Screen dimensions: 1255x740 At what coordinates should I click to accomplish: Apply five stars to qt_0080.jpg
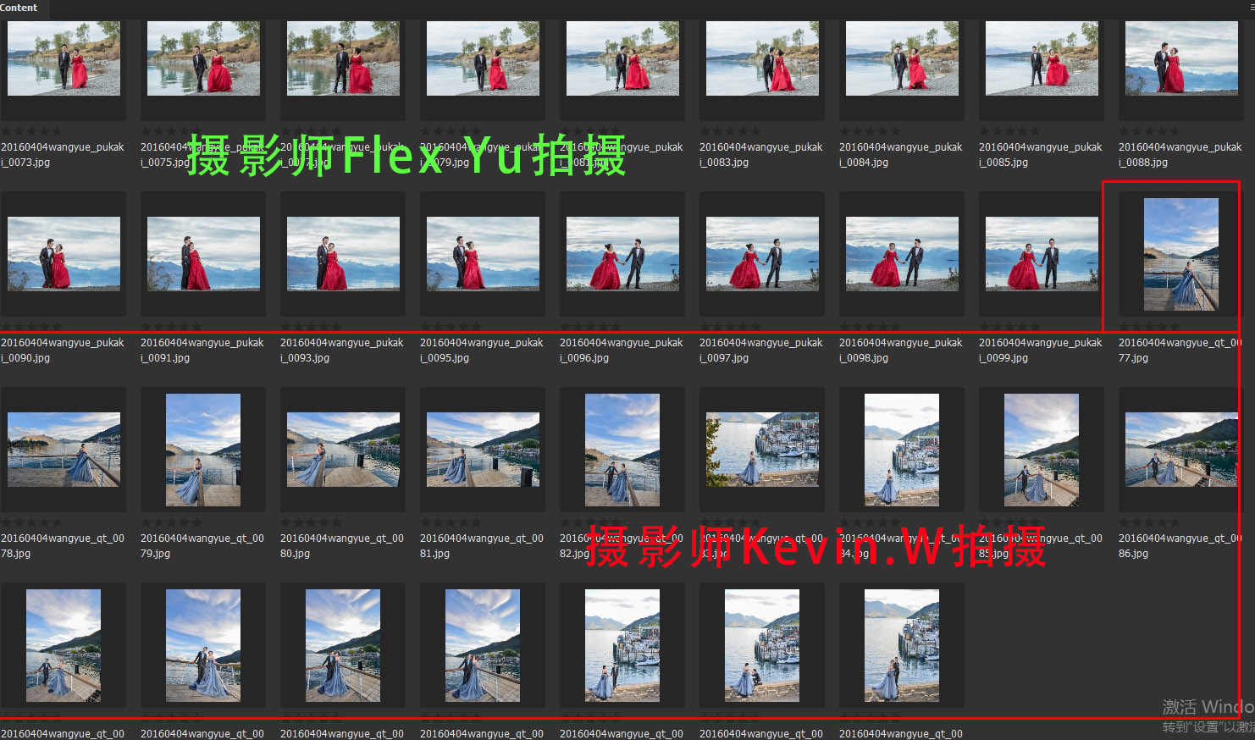coord(335,522)
